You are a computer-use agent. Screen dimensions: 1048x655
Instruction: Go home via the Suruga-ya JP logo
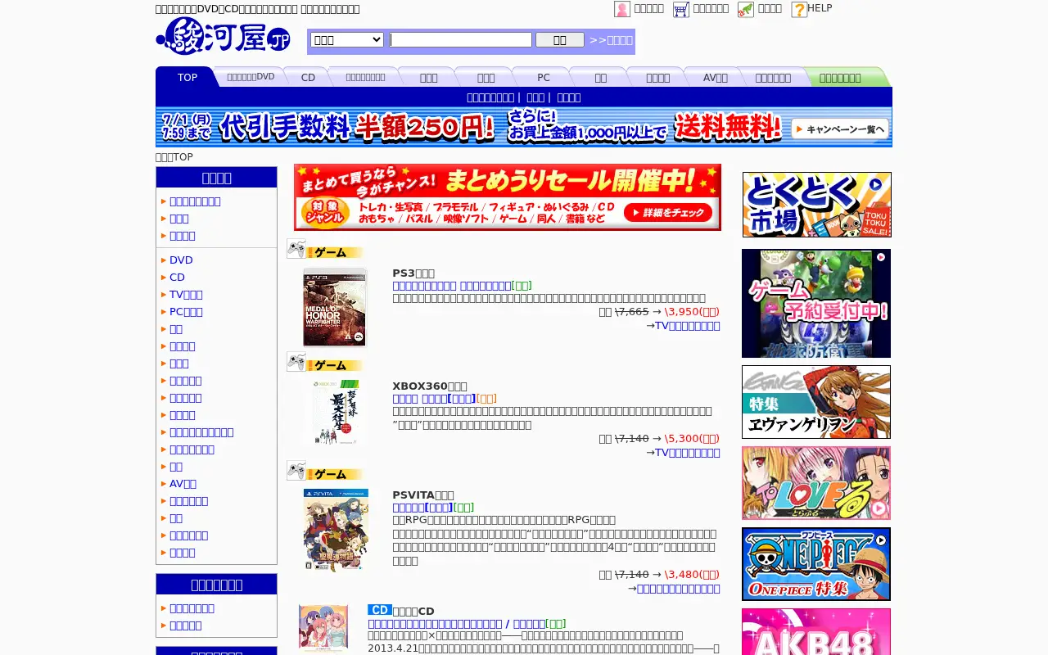coord(223,36)
